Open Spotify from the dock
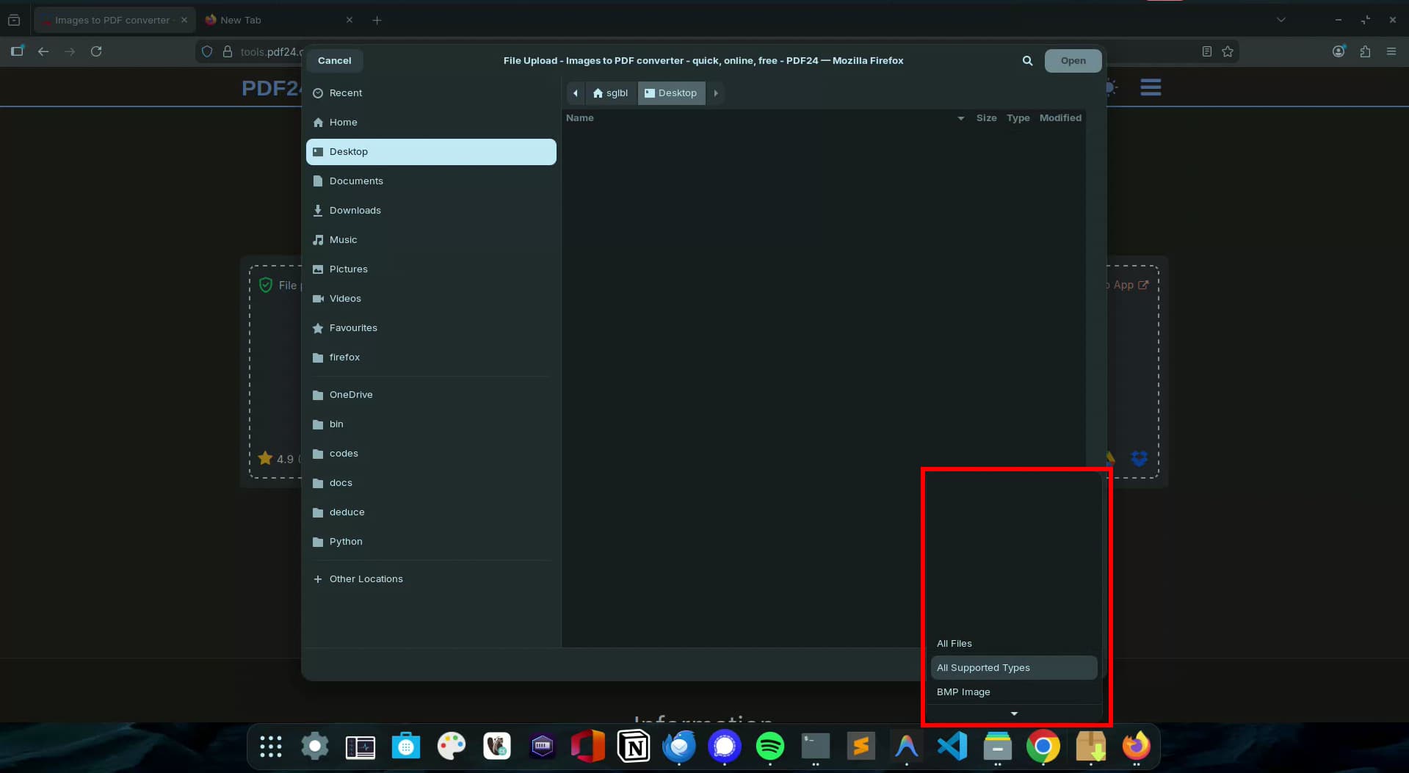The width and height of the screenshot is (1409, 773). pyautogui.click(x=769, y=747)
